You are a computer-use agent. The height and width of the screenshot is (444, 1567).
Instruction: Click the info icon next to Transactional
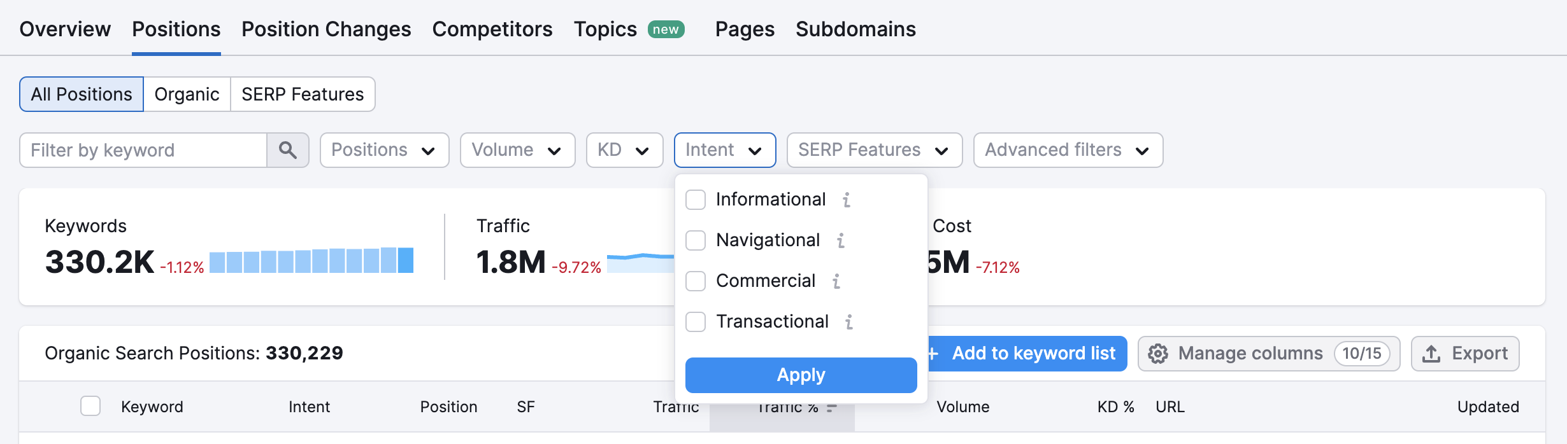849,322
